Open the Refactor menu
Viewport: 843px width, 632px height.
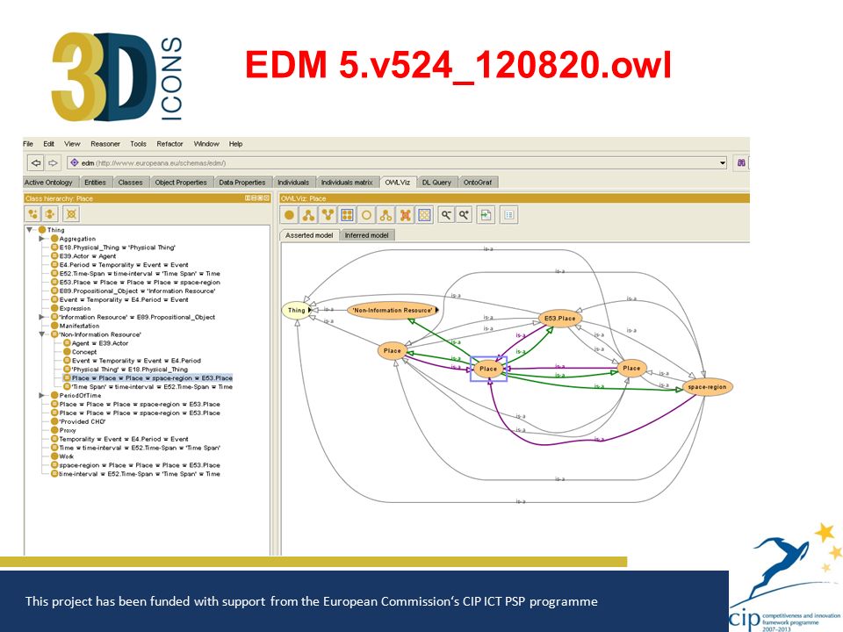[x=169, y=144]
